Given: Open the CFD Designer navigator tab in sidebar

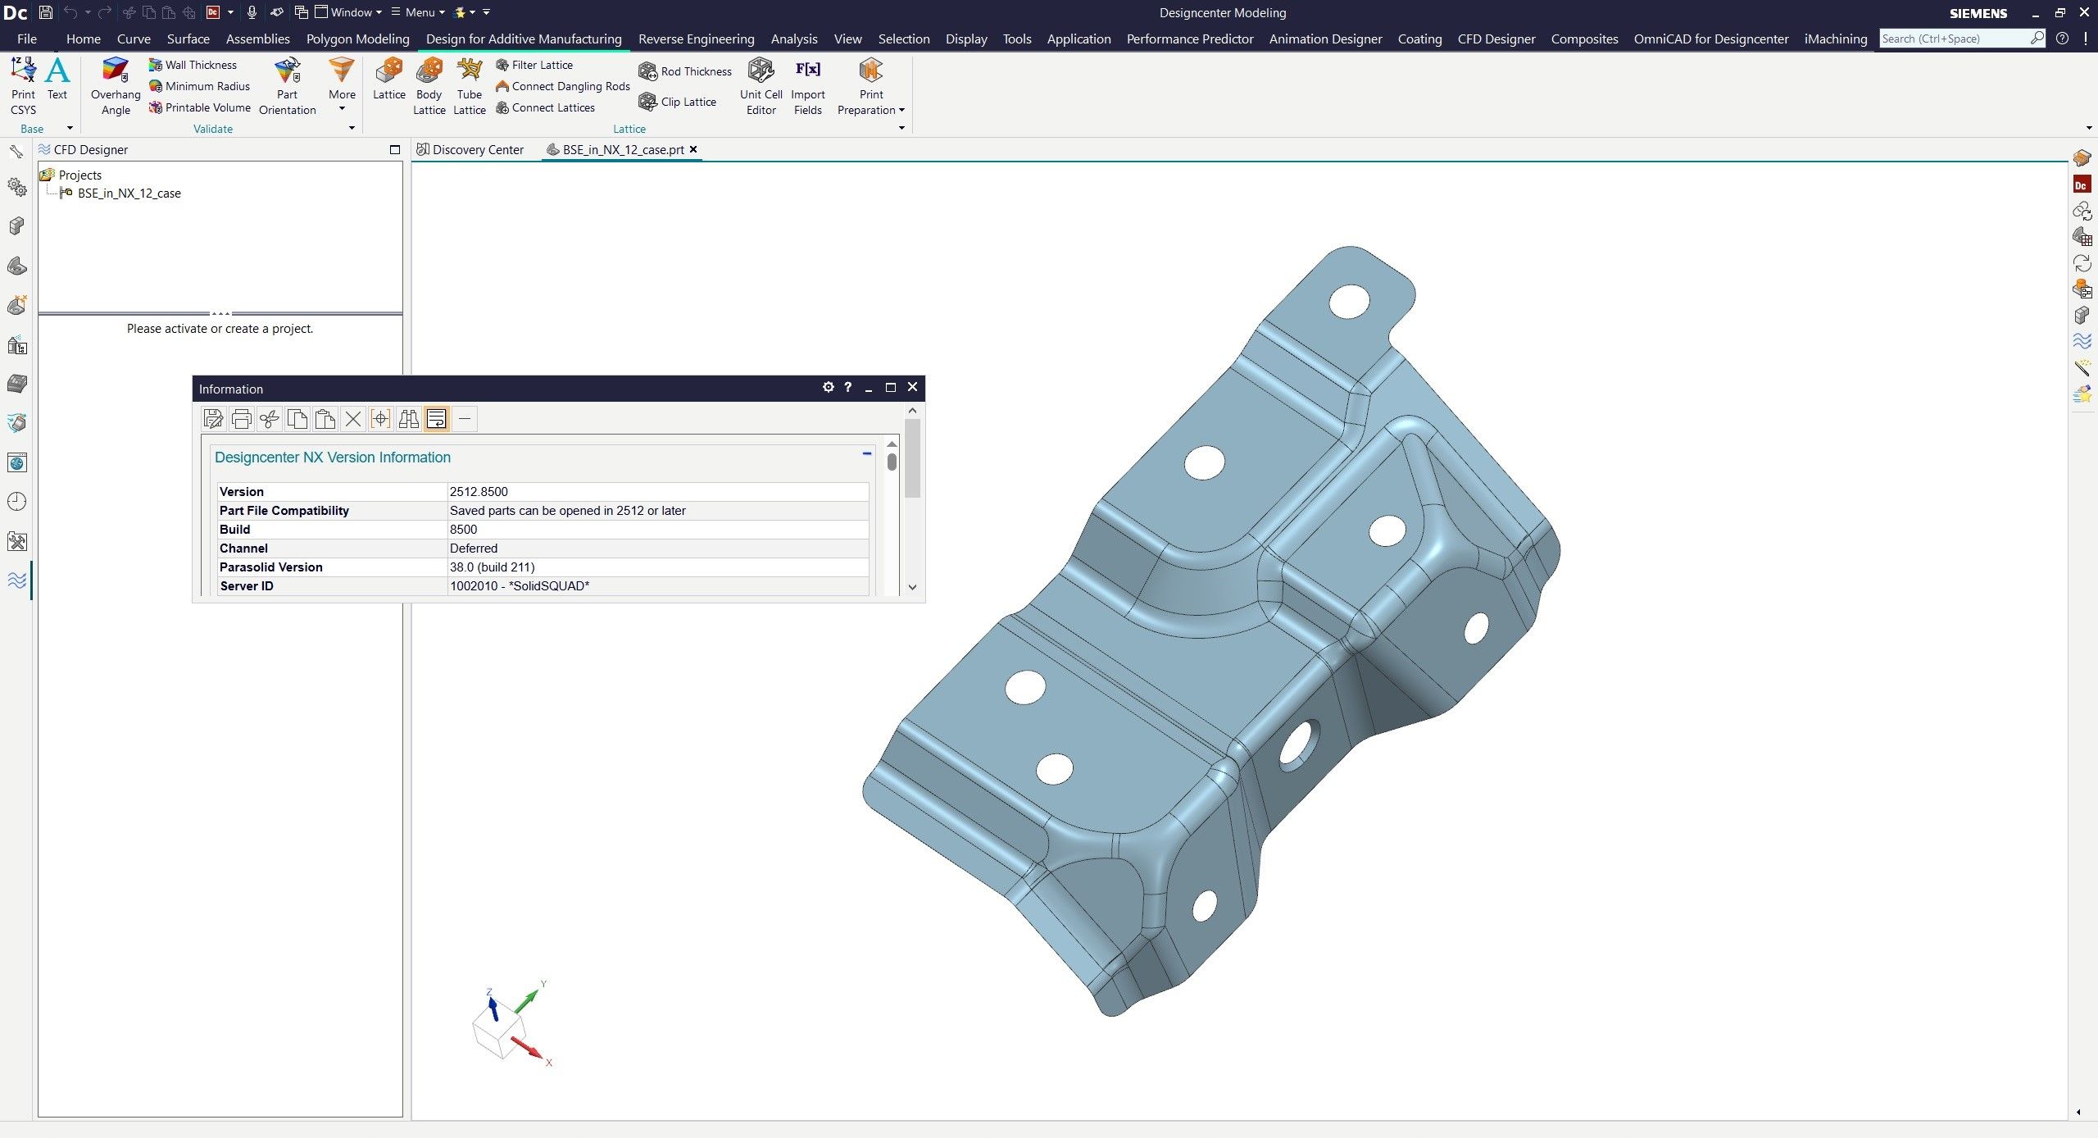Looking at the screenshot, I should point(16,580).
